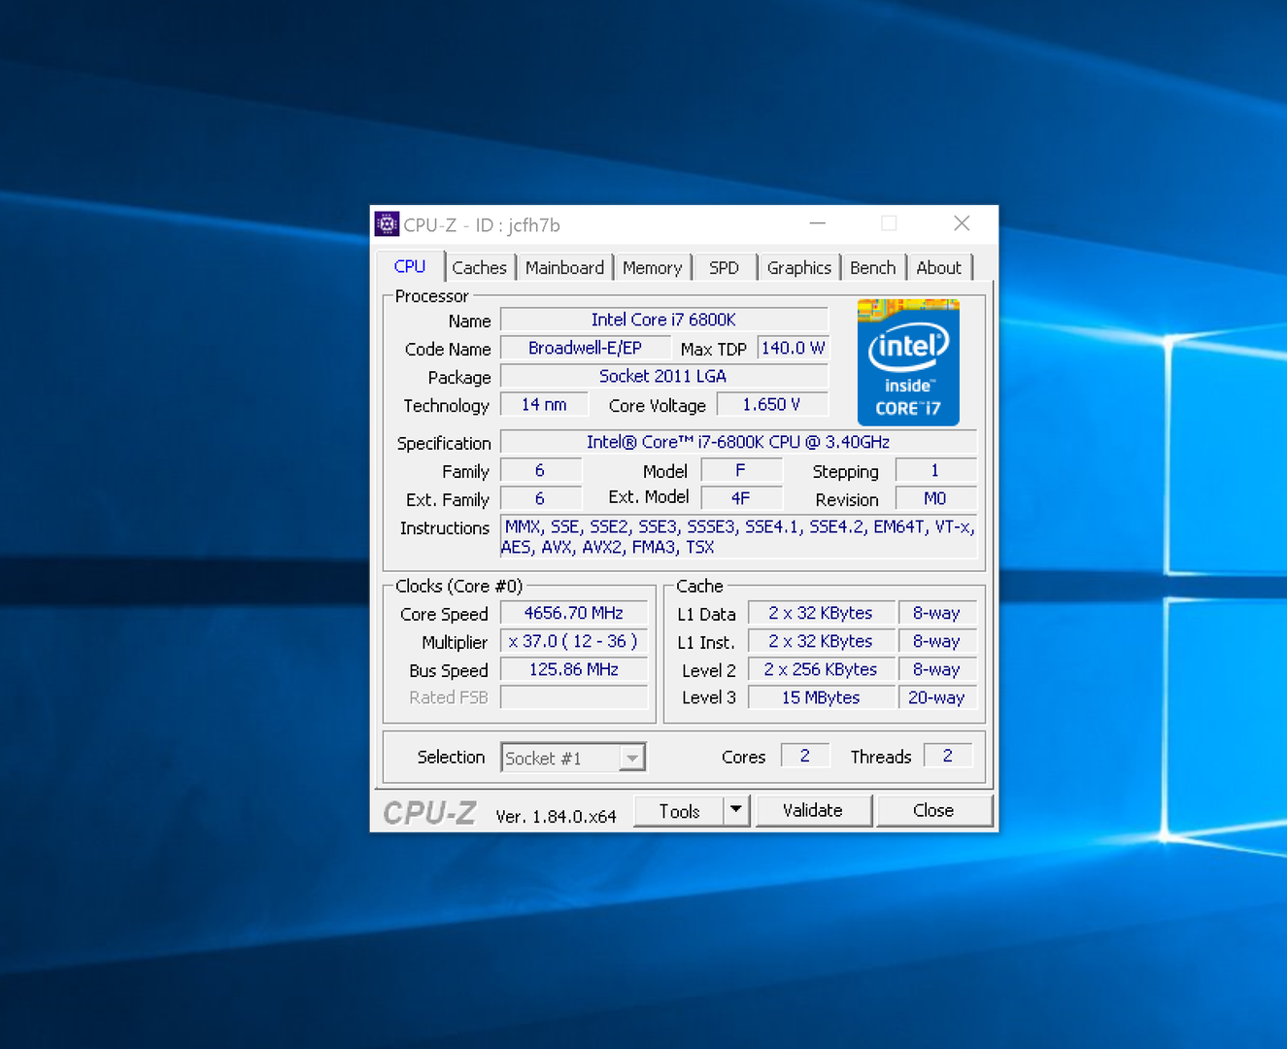Screen dimensions: 1287x1049
Task: Switch to the Graphics tab
Action: (798, 268)
